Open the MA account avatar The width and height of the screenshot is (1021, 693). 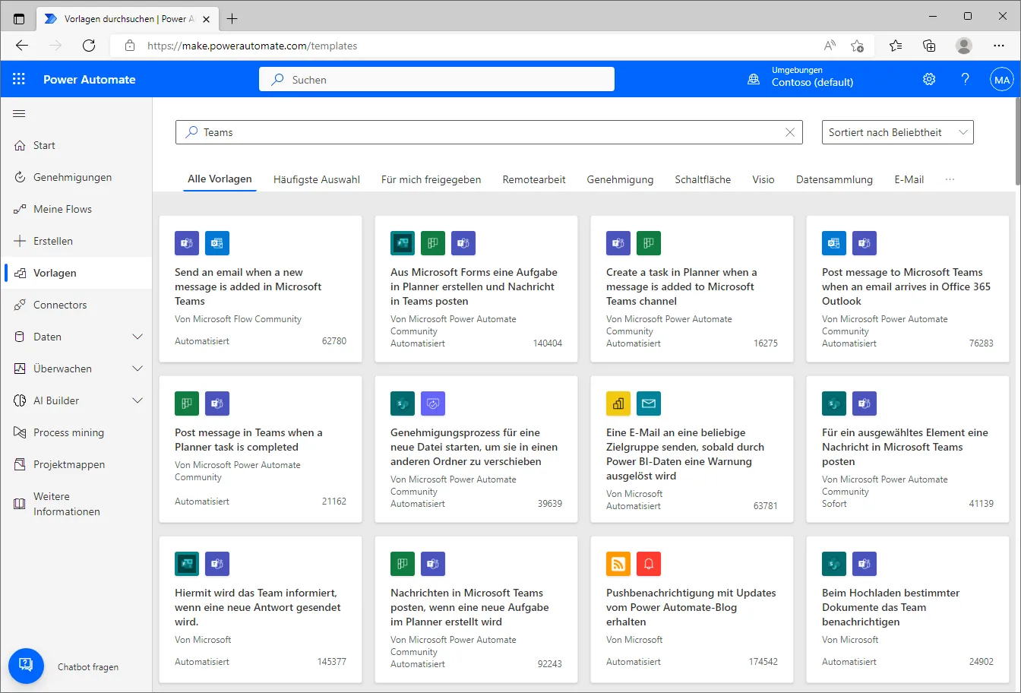[1002, 79]
